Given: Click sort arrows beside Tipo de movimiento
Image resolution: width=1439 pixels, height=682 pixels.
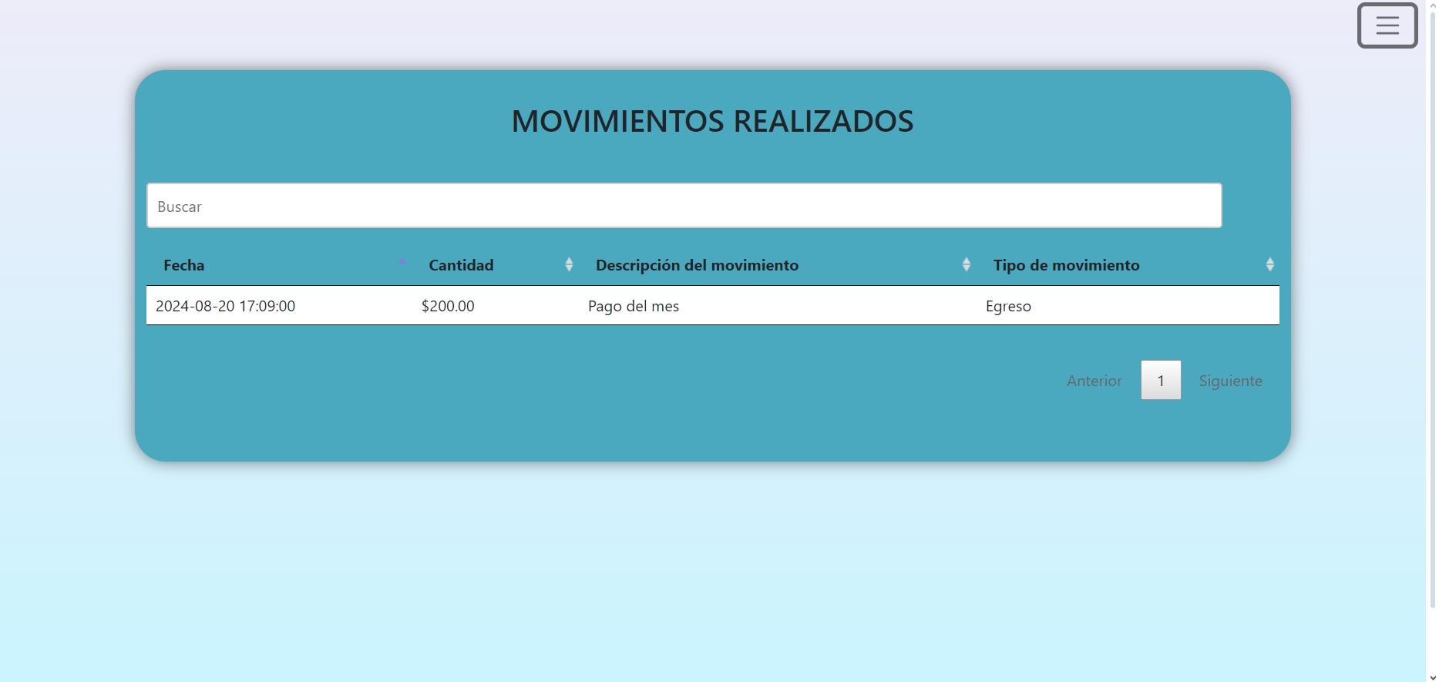Looking at the screenshot, I should [1269, 264].
